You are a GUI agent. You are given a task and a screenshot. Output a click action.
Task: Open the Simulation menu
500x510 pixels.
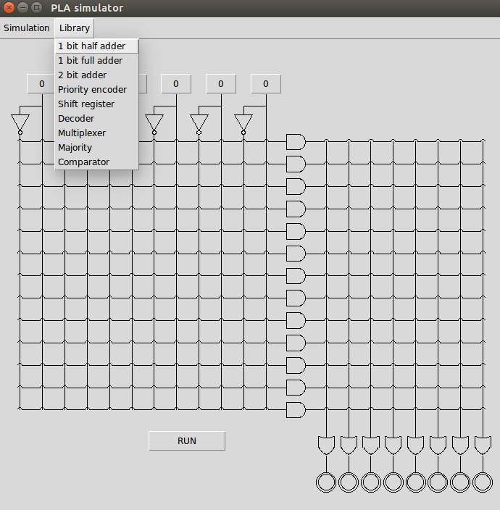(27, 28)
